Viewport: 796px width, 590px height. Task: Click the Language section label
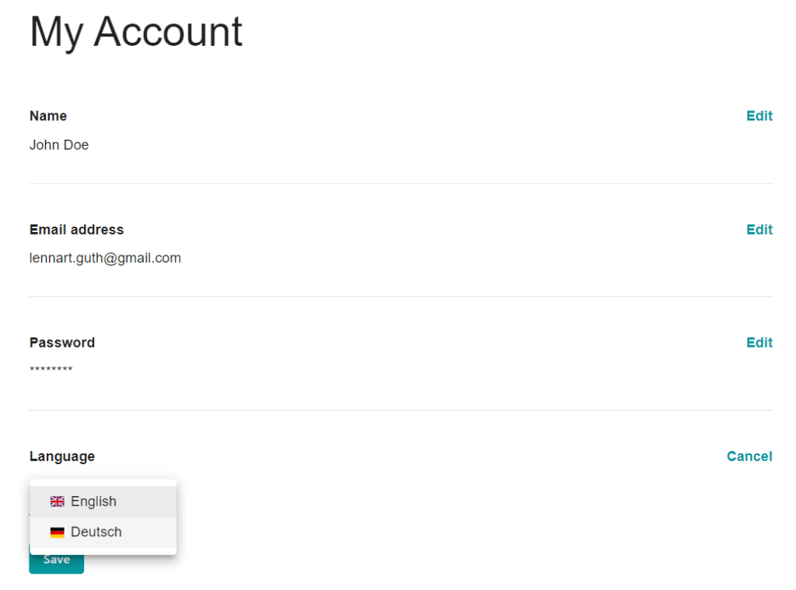click(62, 456)
